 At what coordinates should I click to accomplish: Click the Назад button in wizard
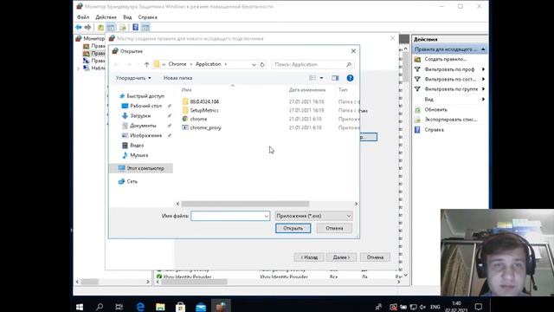point(309,257)
